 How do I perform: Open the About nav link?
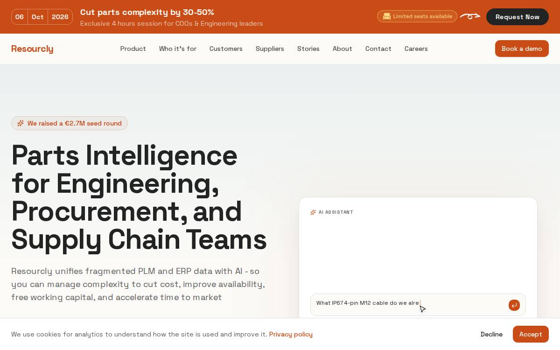343,49
